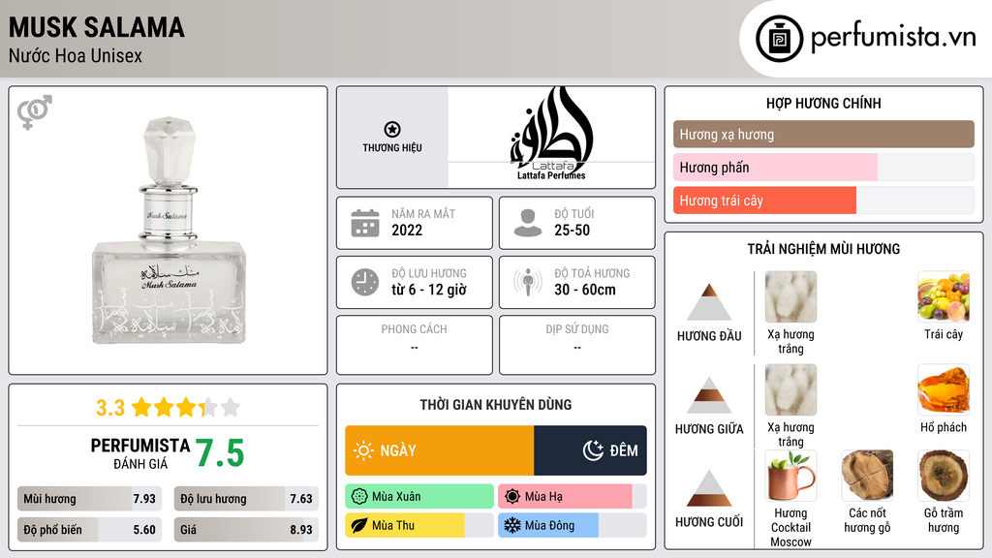Click the base notes pyramid icon
992x558 pixels.
(708, 488)
